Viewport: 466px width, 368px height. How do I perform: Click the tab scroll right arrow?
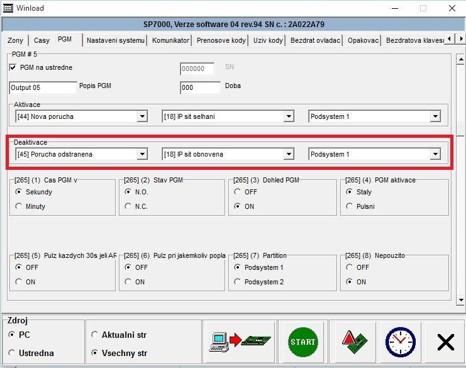[x=461, y=40]
